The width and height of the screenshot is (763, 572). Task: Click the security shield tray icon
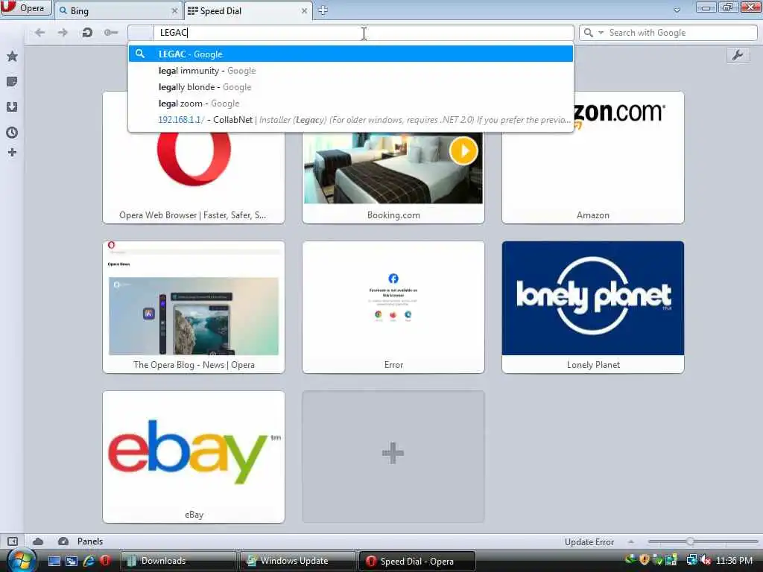pos(645,560)
